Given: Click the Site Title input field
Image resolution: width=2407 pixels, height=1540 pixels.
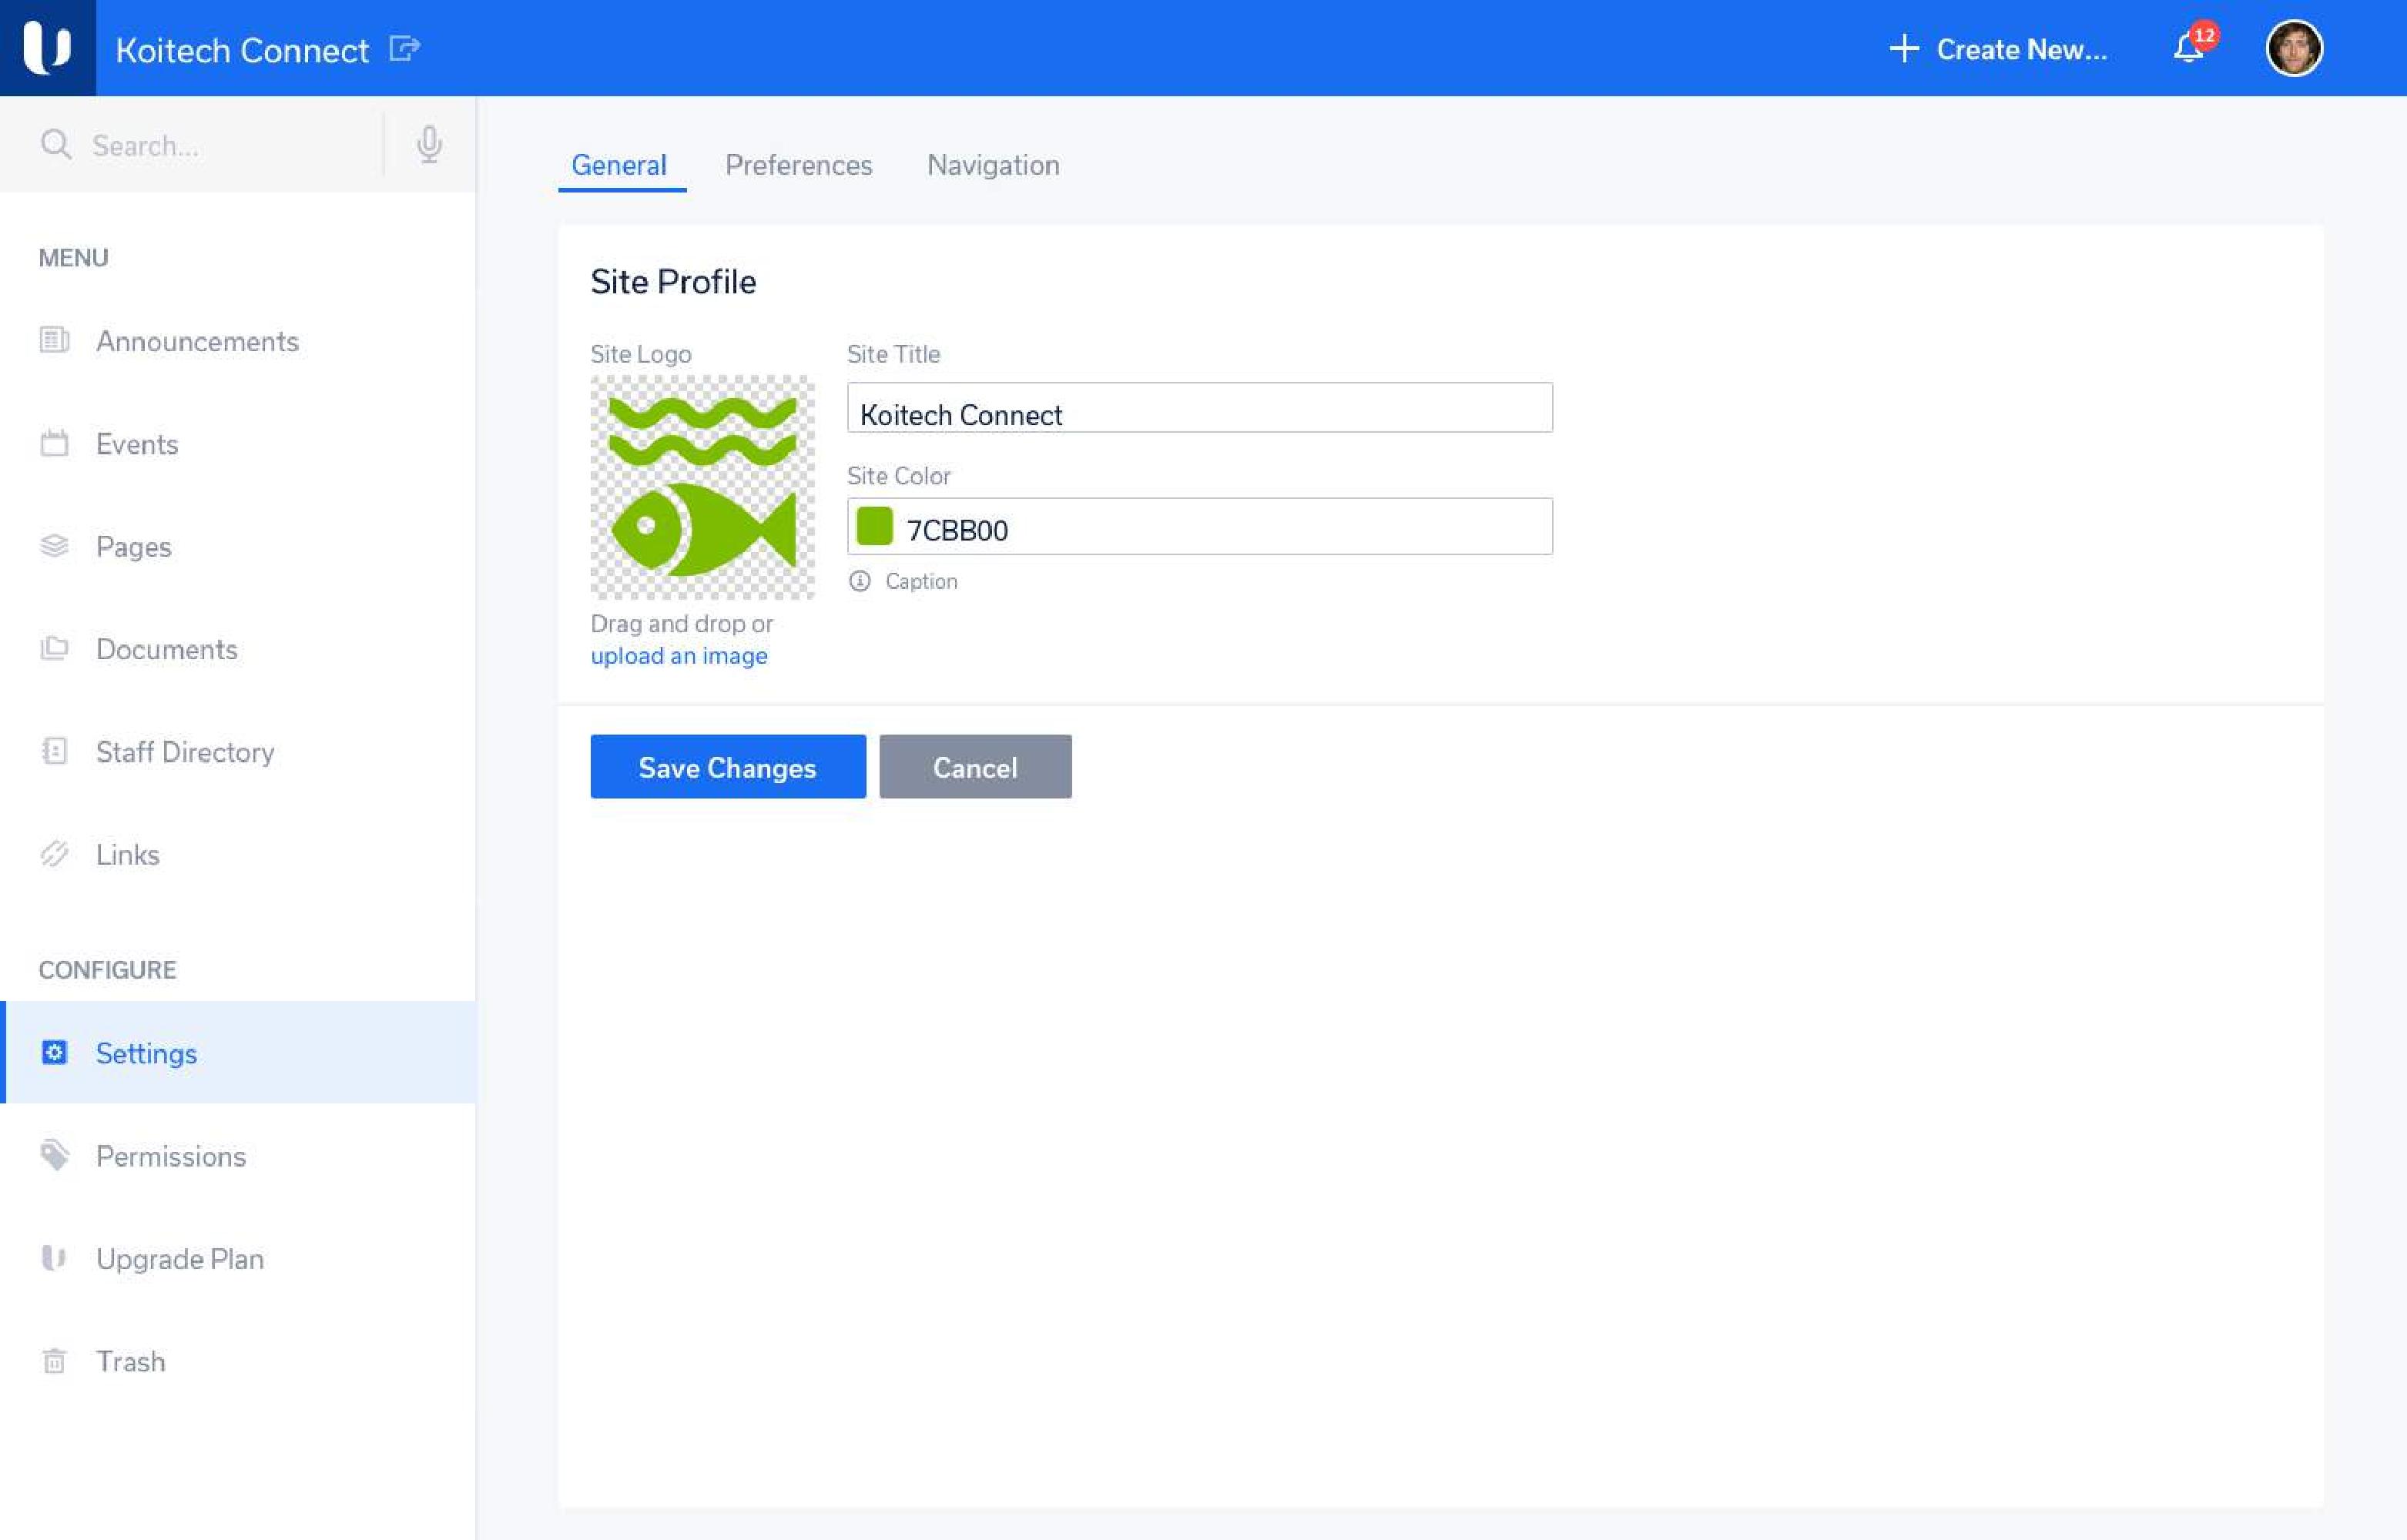Looking at the screenshot, I should (1199, 408).
